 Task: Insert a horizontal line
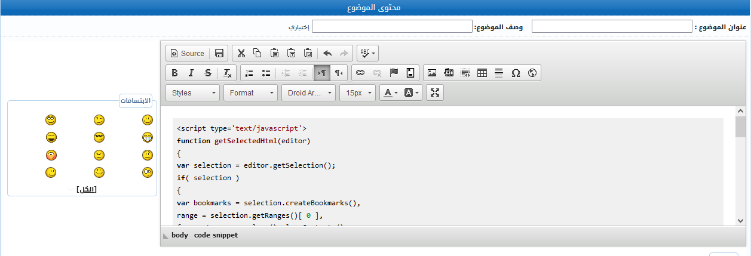tap(499, 73)
